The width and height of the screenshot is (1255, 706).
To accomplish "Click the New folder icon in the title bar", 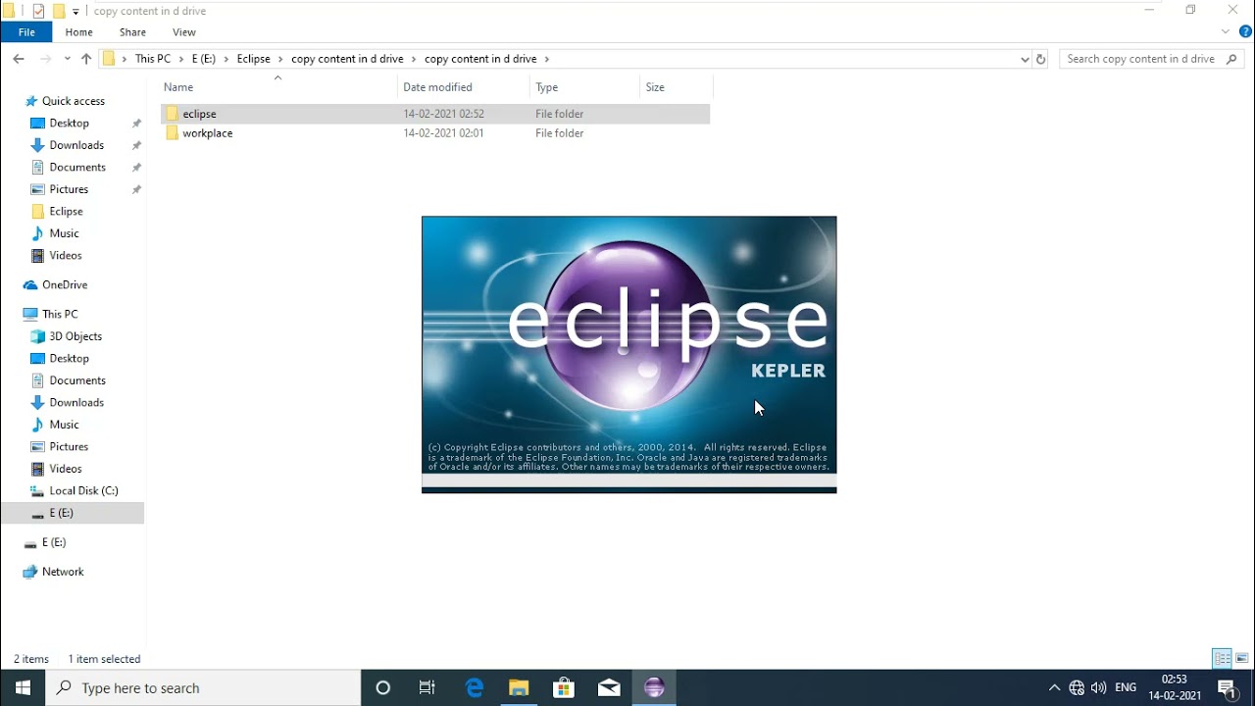I will [x=58, y=11].
